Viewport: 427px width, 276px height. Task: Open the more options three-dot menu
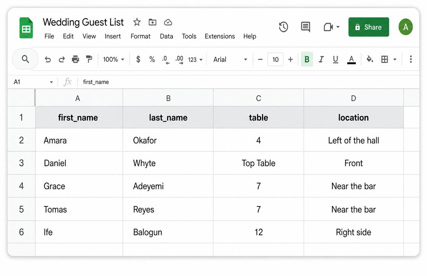point(411,59)
